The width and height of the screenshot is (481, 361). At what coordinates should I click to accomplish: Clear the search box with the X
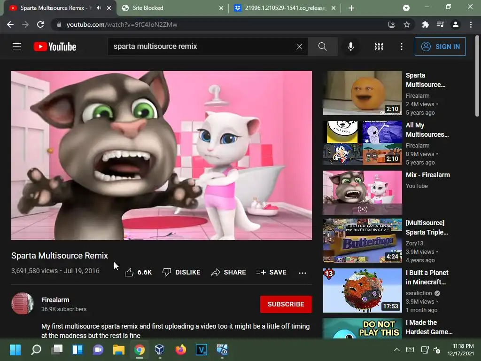(299, 47)
